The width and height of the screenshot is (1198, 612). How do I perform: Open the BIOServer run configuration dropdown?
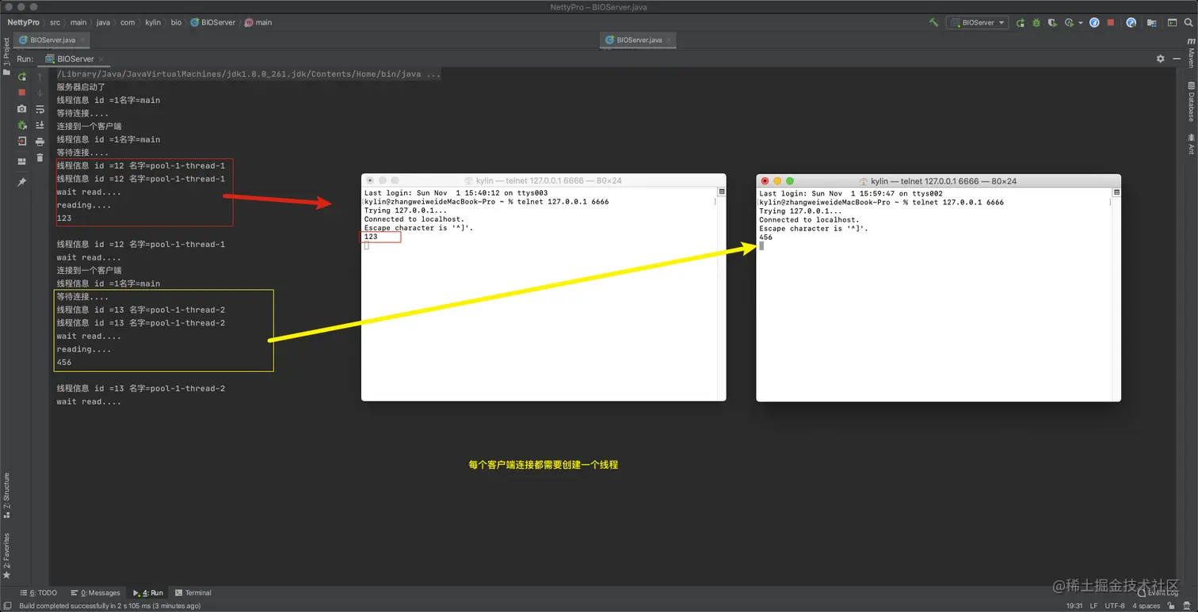[x=978, y=23]
